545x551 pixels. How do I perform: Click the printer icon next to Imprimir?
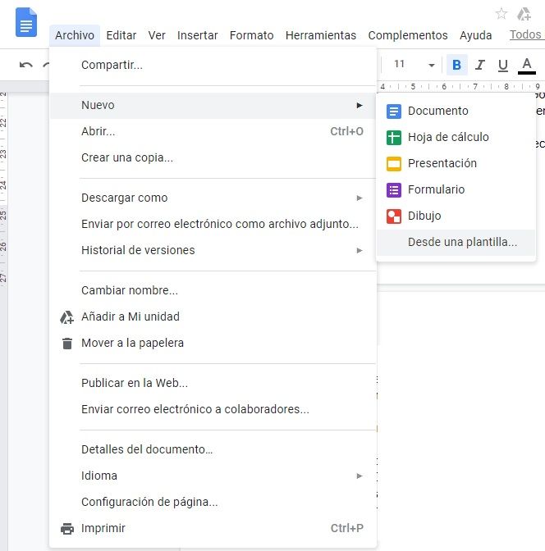[67, 528]
